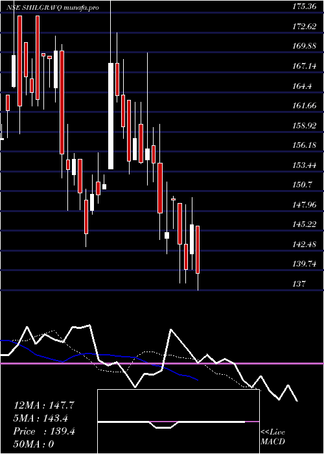Click the <<Live MACD label
Image resolution: width=324 pixels, height=454 pixels.
[273, 436]
